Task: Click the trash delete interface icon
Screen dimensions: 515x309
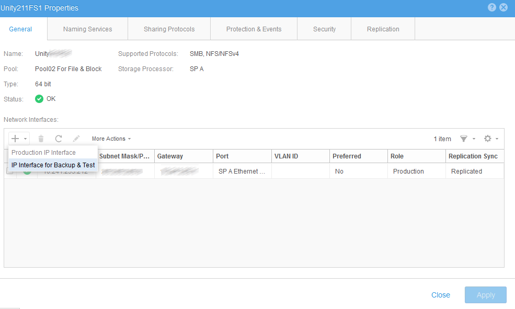Action: point(41,139)
